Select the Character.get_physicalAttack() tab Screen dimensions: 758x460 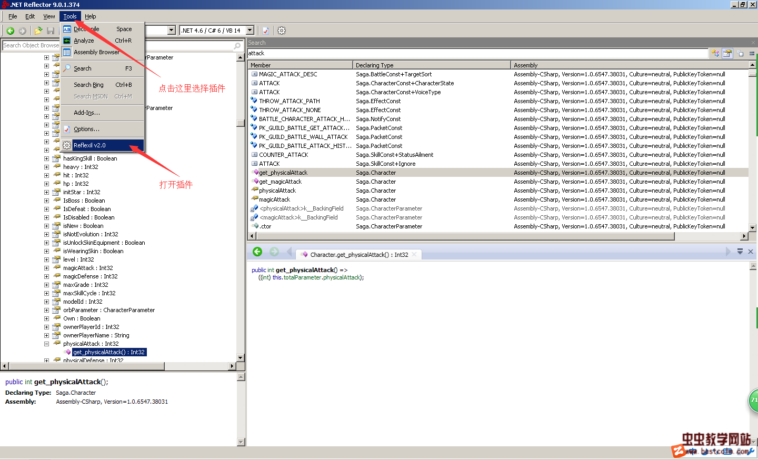(x=359, y=255)
